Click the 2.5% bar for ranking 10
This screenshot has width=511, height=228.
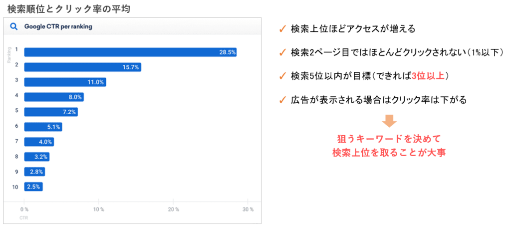tap(33, 187)
